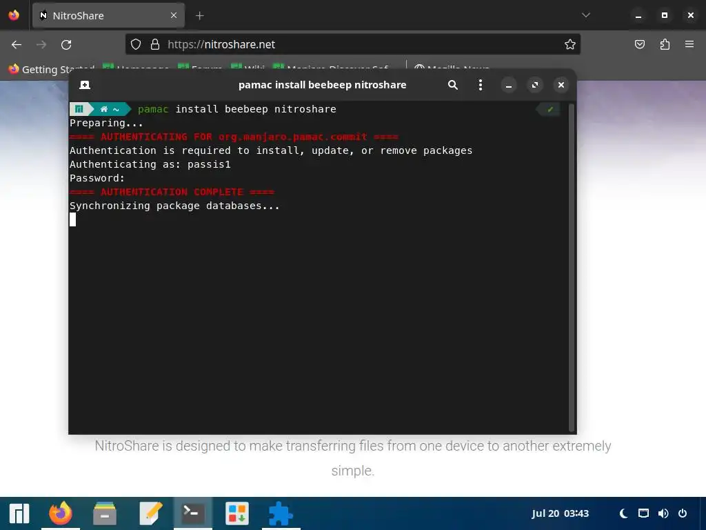Expand the list all tabs dropdown
The width and height of the screenshot is (706, 530).
pos(586,15)
